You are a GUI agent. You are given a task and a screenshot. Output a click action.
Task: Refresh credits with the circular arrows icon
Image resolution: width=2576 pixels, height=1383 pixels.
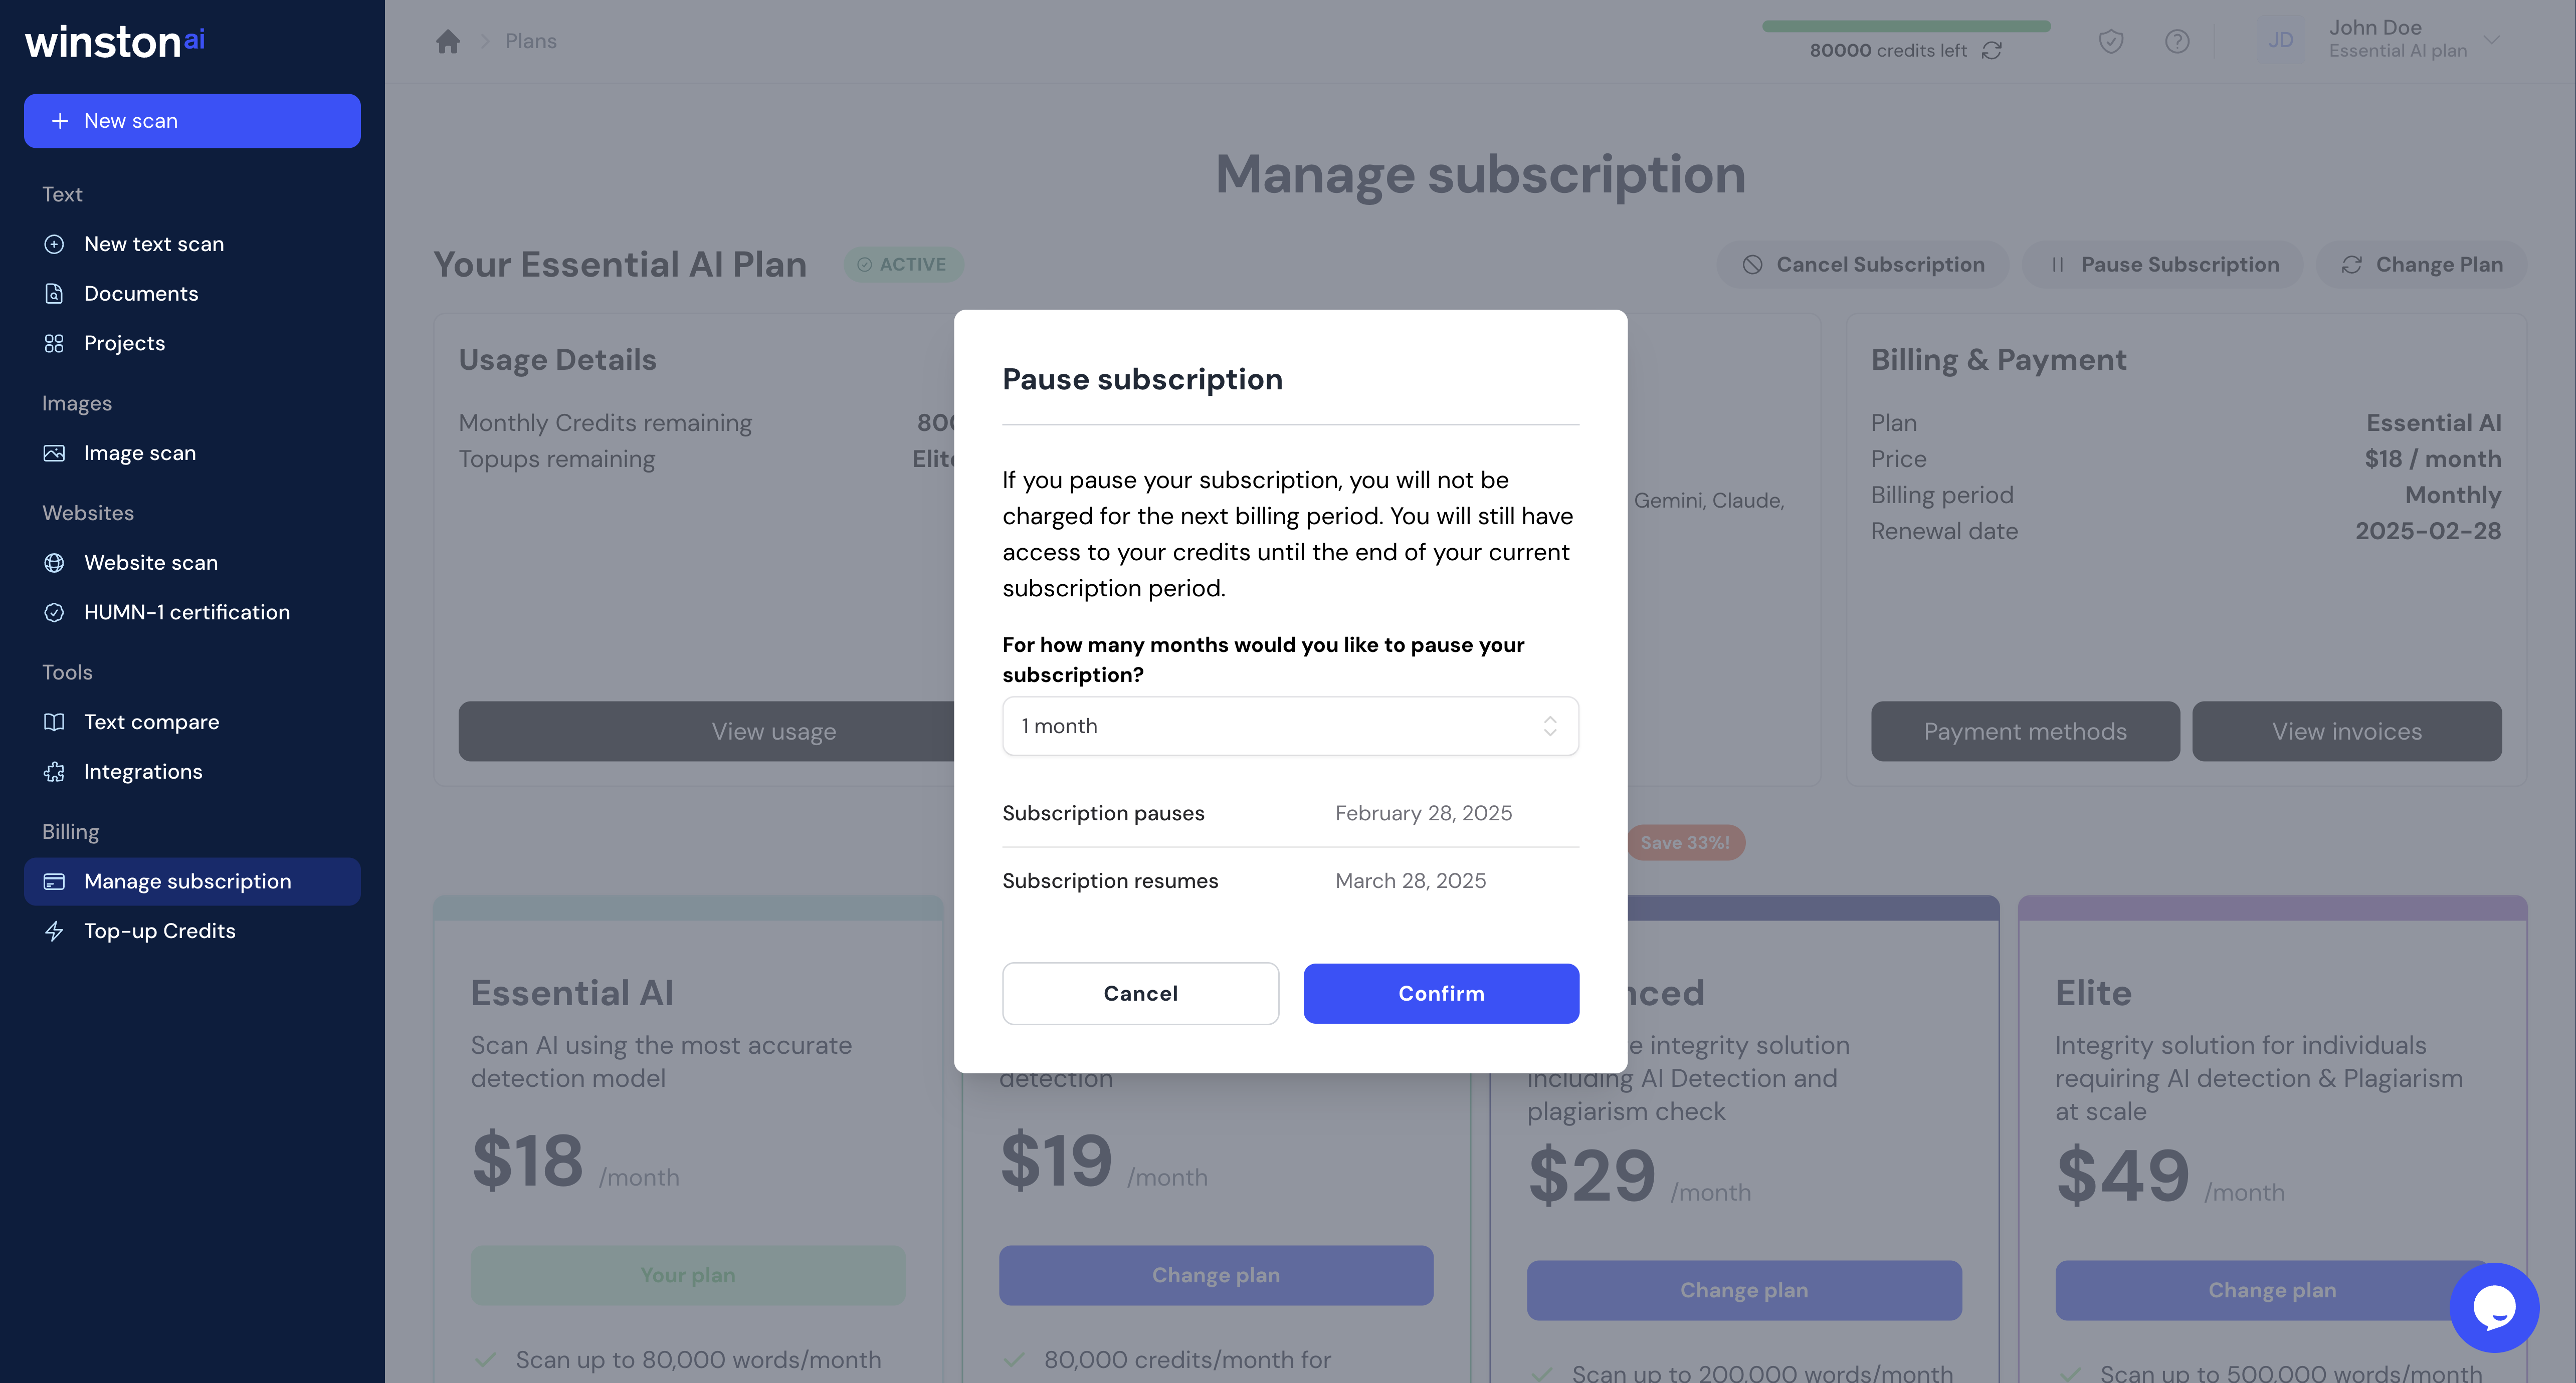point(1992,50)
